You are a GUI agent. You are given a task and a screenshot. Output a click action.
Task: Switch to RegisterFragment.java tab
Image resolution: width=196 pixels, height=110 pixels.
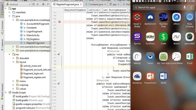67,4
